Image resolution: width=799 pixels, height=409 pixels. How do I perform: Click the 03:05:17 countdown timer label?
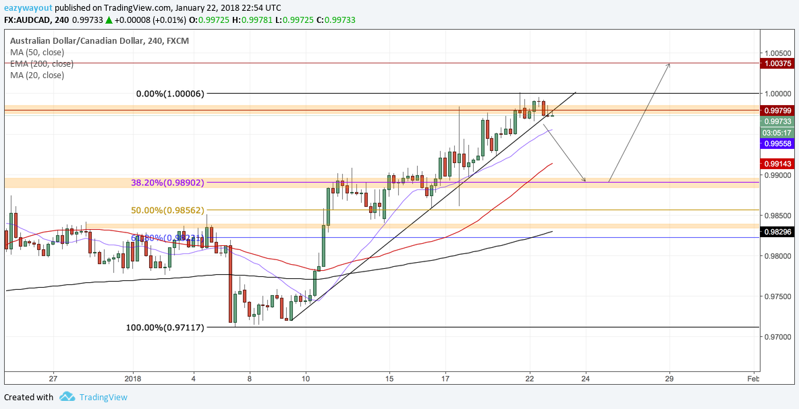[x=779, y=133]
